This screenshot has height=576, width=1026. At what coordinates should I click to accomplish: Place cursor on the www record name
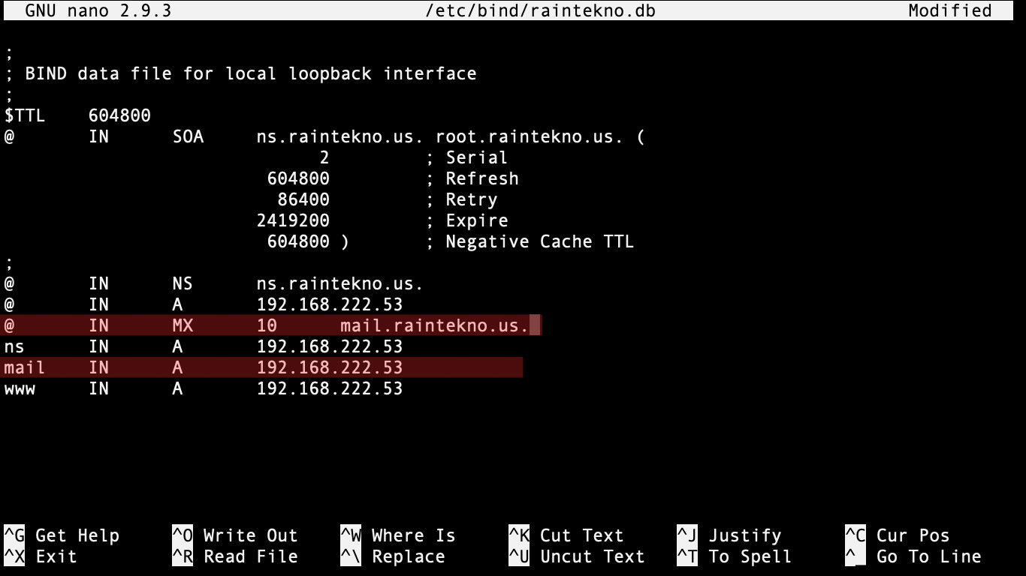click(x=20, y=388)
